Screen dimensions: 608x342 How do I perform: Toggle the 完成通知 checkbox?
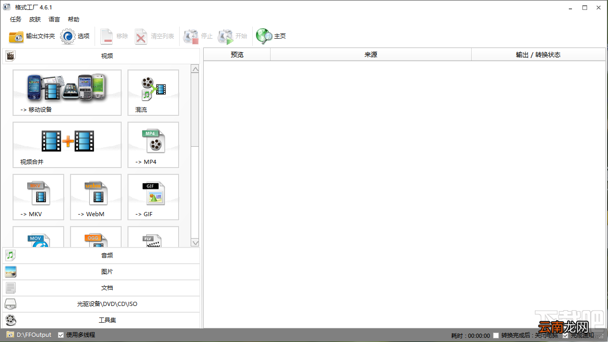tap(565, 335)
